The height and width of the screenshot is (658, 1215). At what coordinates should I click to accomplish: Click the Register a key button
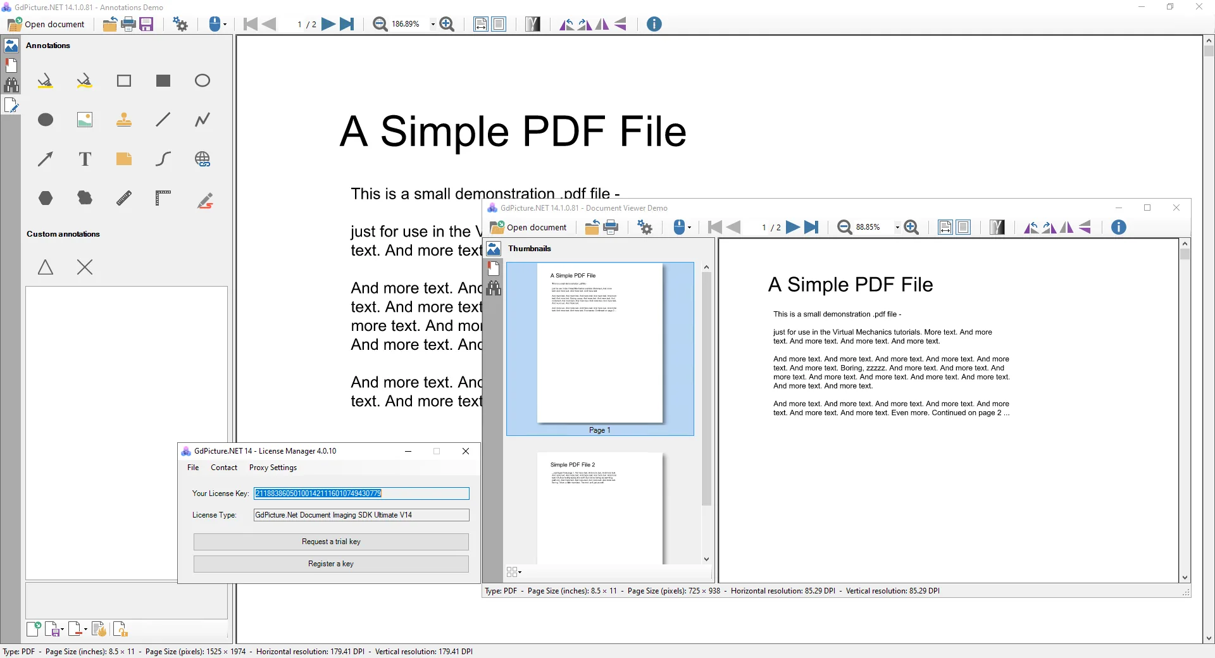[331, 564]
